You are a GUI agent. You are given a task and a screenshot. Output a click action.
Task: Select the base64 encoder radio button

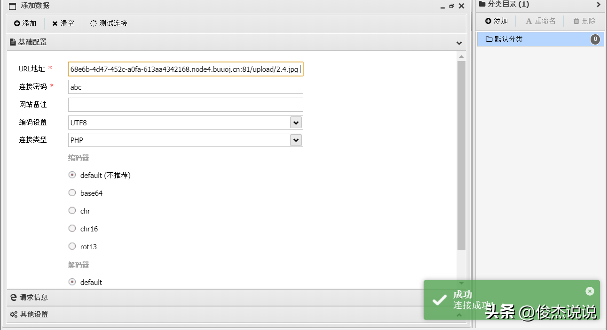pos(72,192)
